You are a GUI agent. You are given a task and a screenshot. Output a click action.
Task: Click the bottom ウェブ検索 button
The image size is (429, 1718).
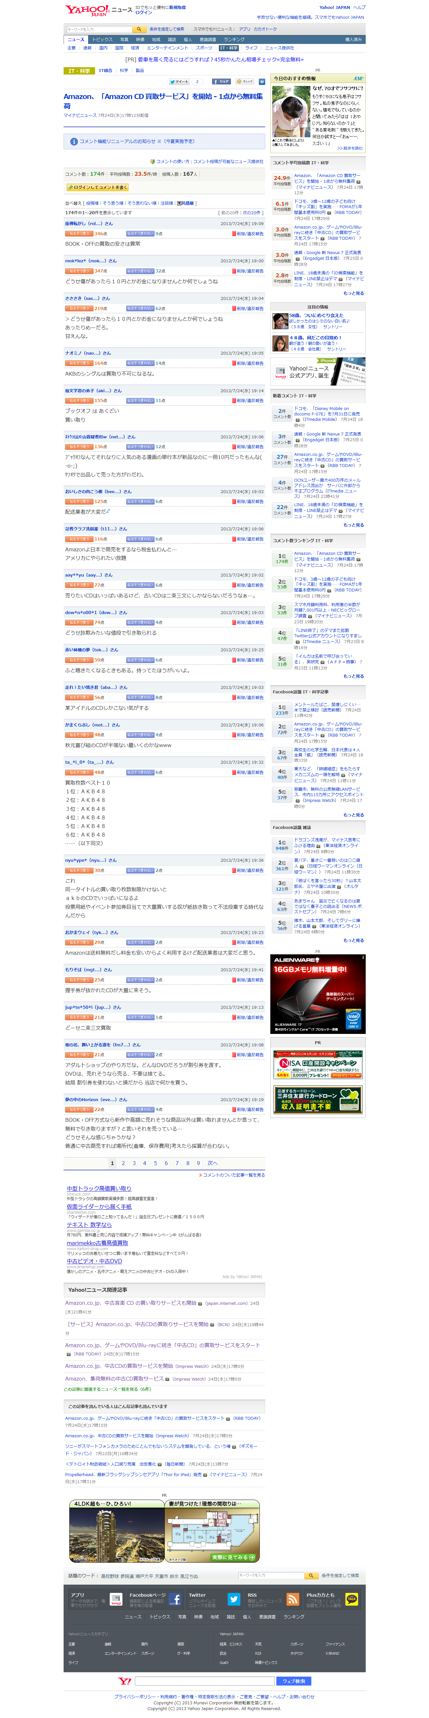pos(294,1681)
